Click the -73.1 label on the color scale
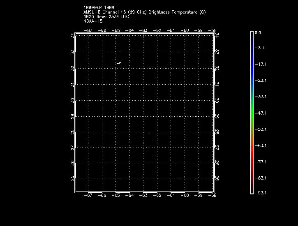The height and width of the screenshot is (226, 298). click(x=260, y=162)
